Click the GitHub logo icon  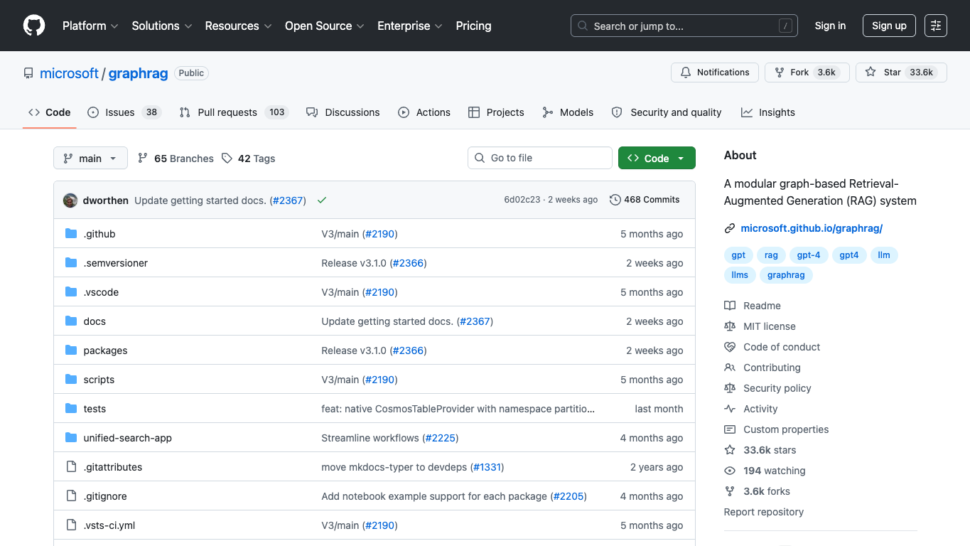click(34, 26)
